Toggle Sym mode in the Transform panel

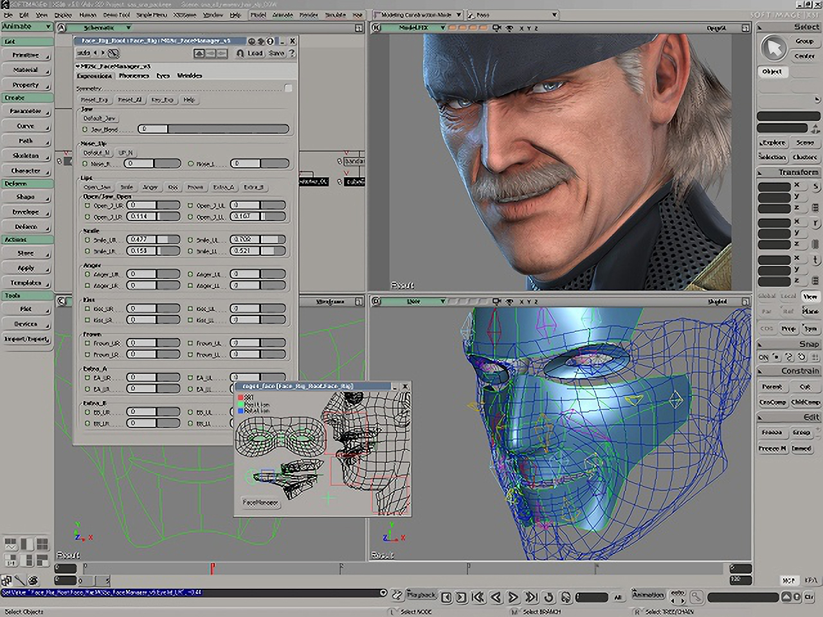click(811, 328)
